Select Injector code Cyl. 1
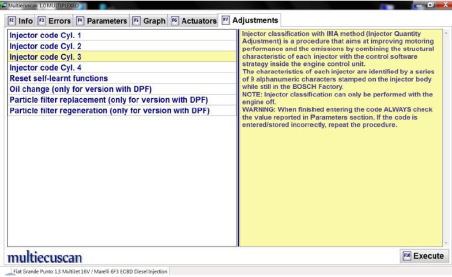 [x=122, y=35]
